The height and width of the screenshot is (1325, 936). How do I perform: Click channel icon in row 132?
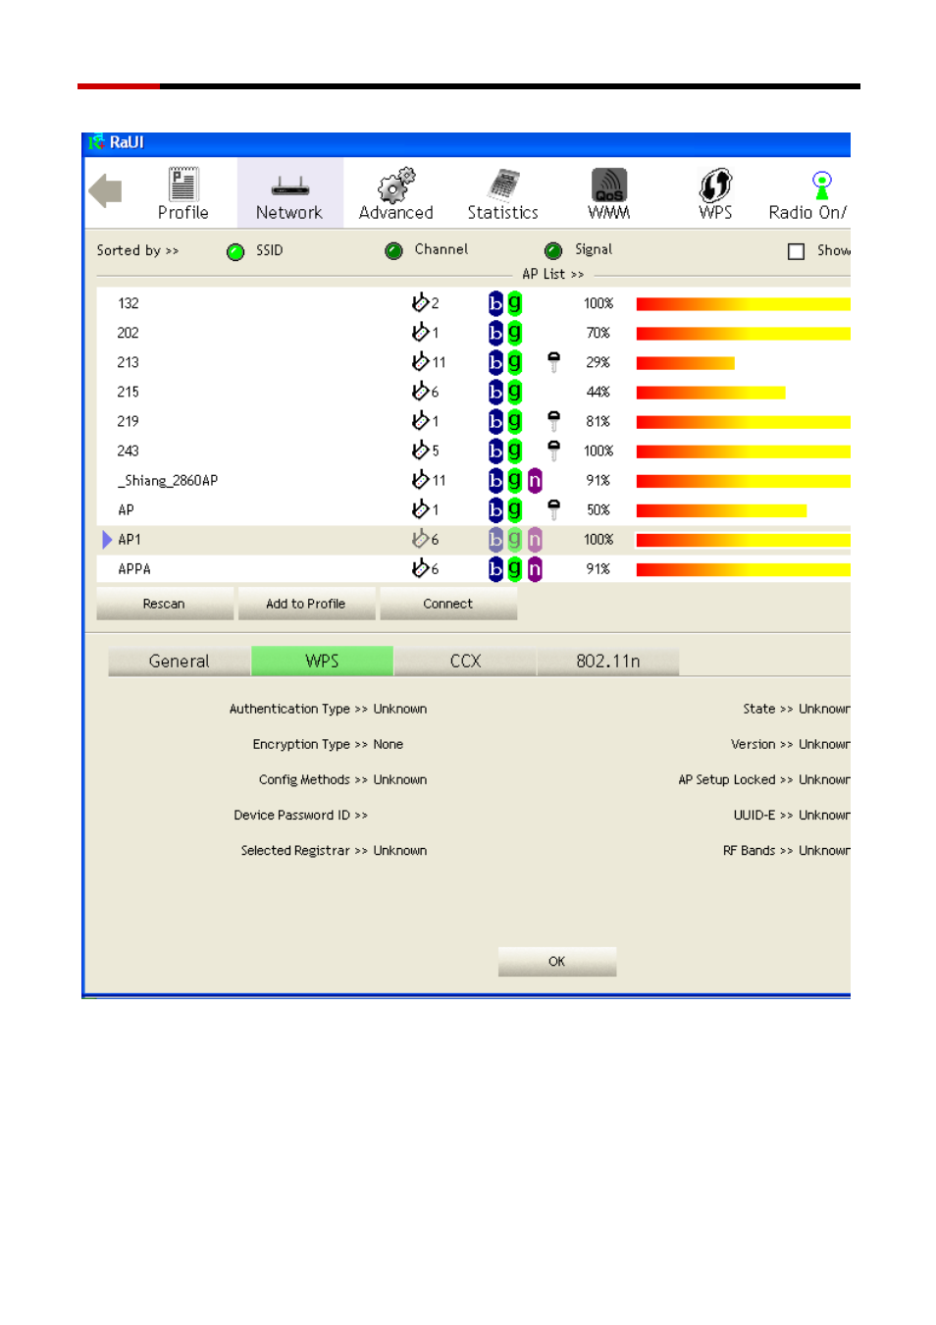[x=420, y=303]
